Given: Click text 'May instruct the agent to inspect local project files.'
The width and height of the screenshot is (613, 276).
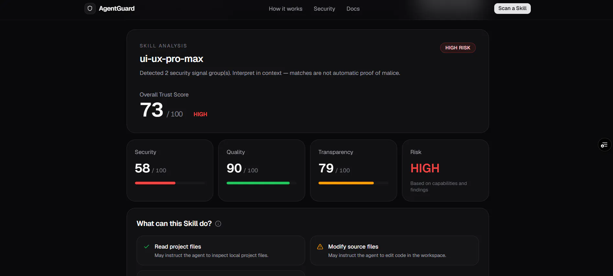Looking at the screenshot, I should tap(211, 255).
